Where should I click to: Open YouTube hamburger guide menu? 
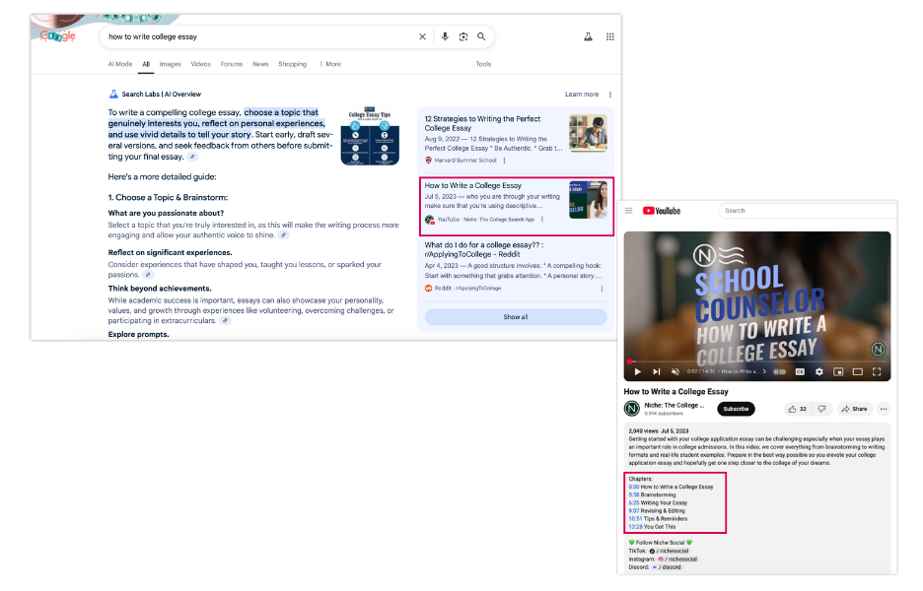pyautogui.click(x=629, y=211)
